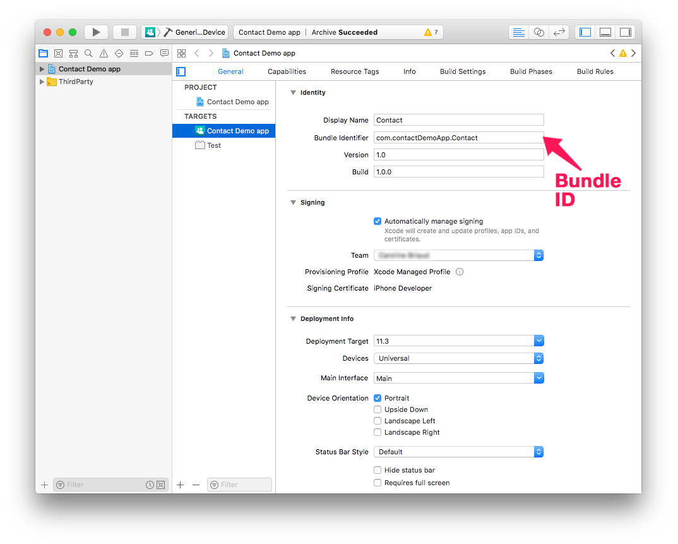Click the Display Name field
The width and height of the screenshot is (678, 544).
click(x=459, y=120)
